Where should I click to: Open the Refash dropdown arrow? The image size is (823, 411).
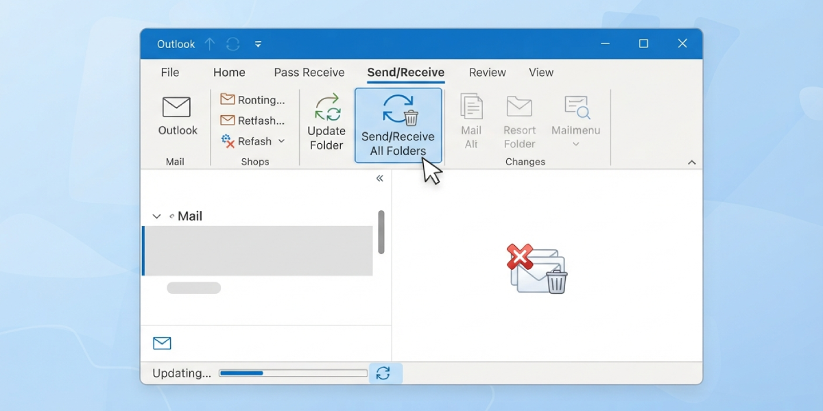[281, 141]
